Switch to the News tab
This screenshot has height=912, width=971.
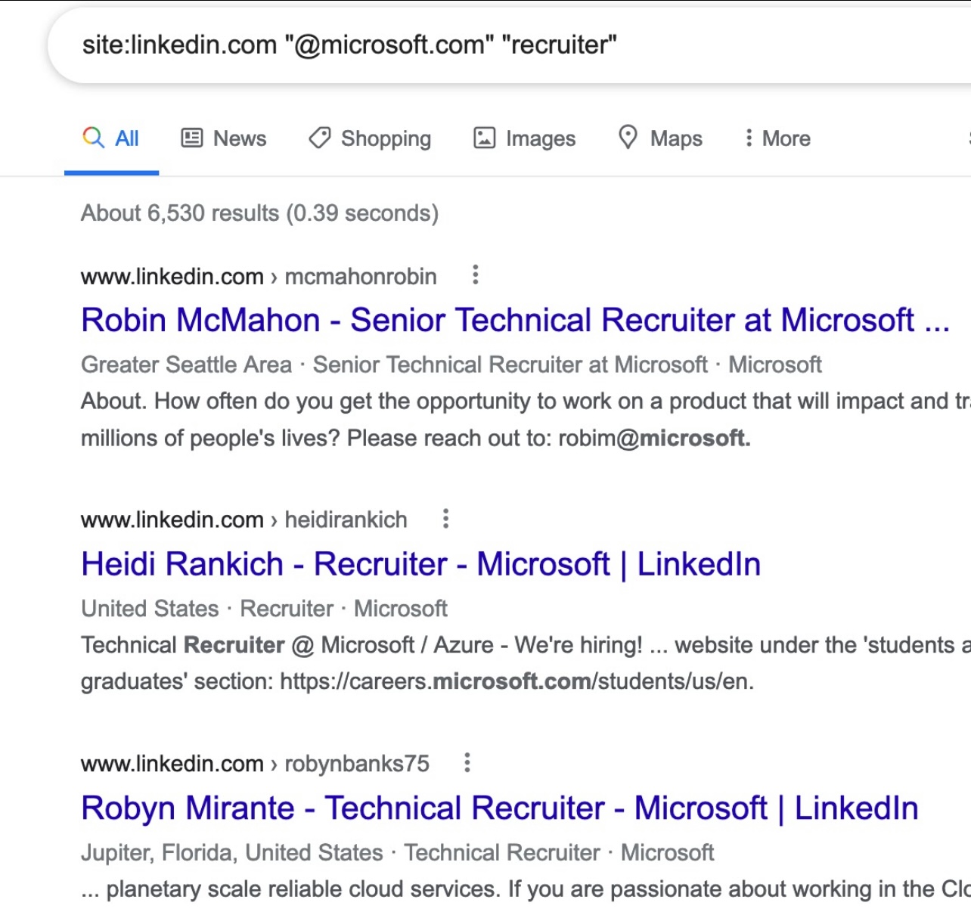(224, 138)
